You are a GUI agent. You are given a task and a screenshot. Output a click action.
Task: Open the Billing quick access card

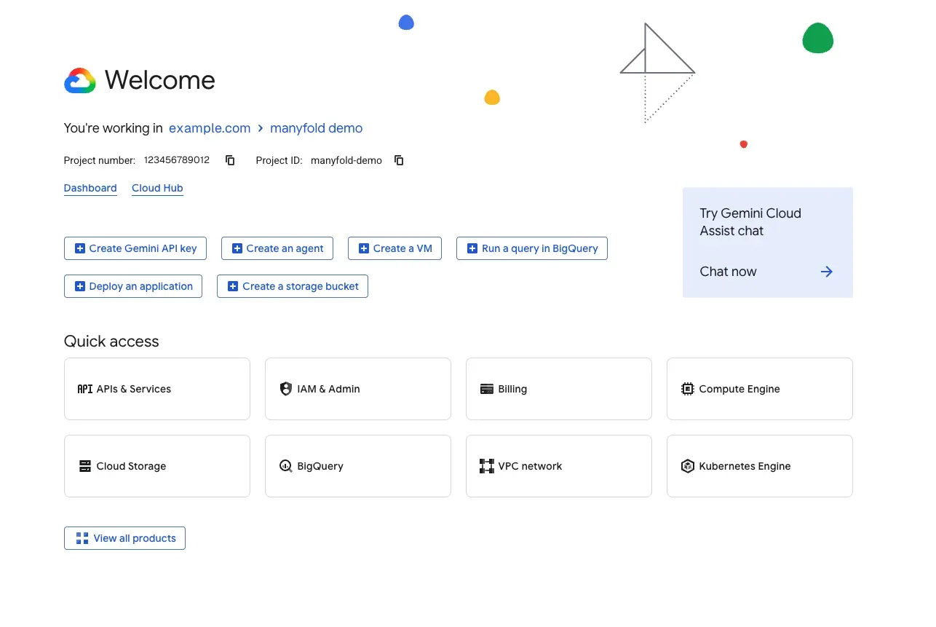click(559, 389)
